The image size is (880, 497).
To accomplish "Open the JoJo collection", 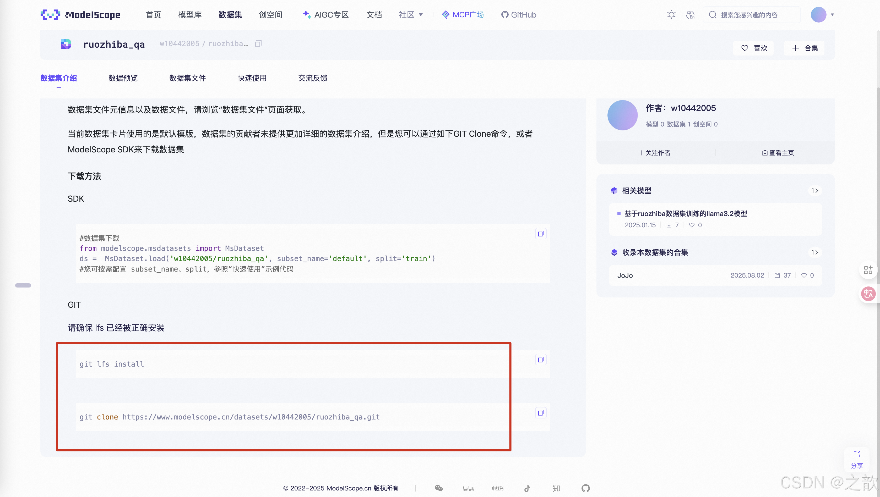I will [715, 275].
